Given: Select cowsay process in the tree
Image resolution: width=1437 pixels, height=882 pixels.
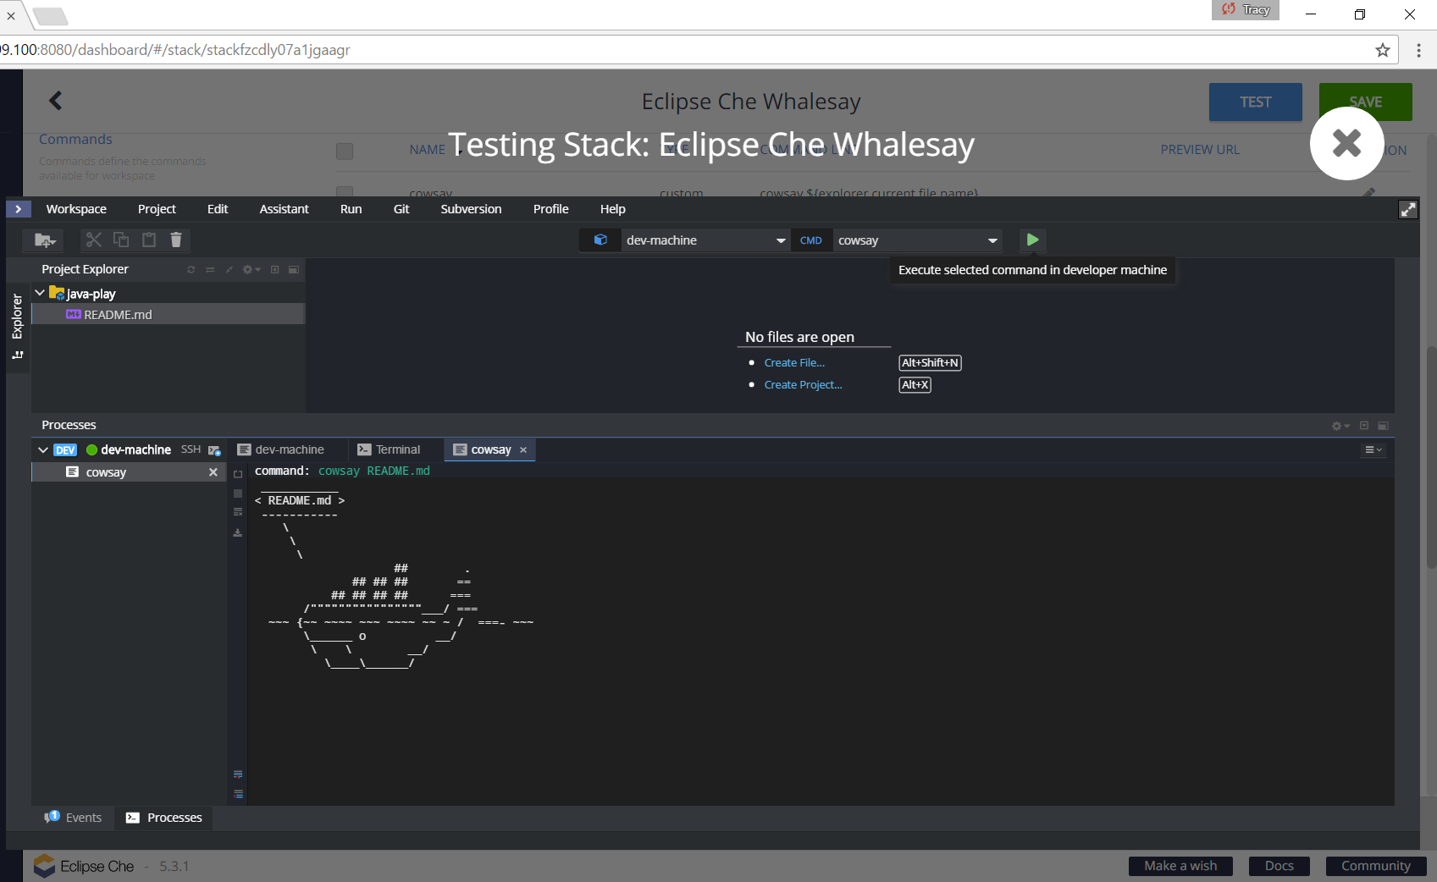Looking at the screenshot, I should 129,472.
